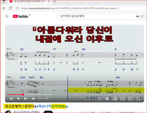Click the YouTube logo to go home
Image resolution: width=147 pixels, height=113 pixels.
coord(20,16)
